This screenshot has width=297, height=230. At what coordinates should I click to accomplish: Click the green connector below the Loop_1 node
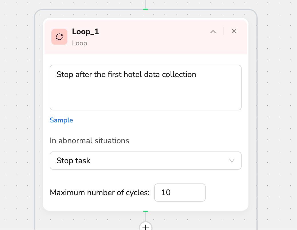145,211
